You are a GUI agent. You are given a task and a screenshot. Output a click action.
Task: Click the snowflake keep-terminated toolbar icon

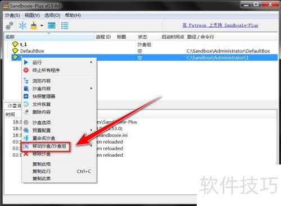pyautogui.click(x=22, y=26)
